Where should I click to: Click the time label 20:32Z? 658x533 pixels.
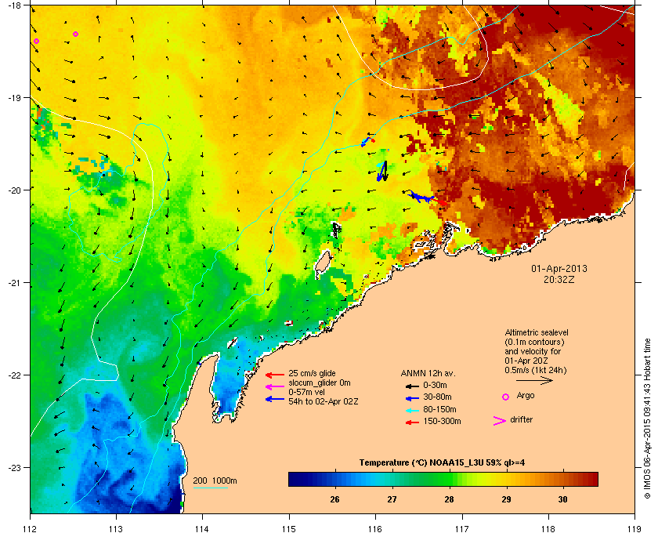click(x=559, y=279)
